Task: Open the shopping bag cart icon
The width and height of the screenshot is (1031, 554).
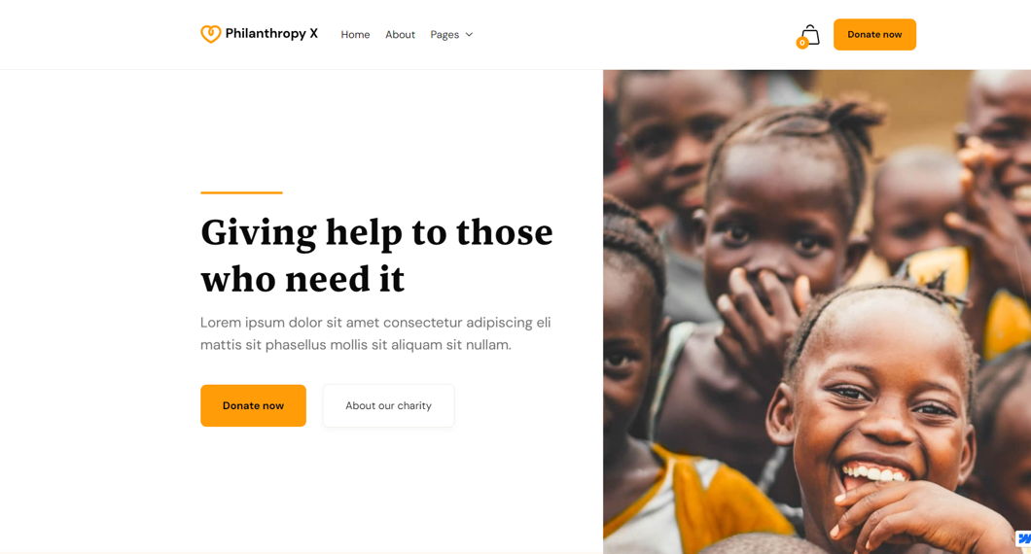Action: pyautogui.click(x=811, y=35)
